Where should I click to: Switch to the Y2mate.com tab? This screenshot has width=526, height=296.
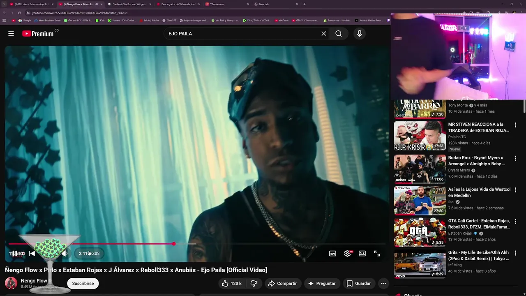pyautogui.click(x=227, y=4)
